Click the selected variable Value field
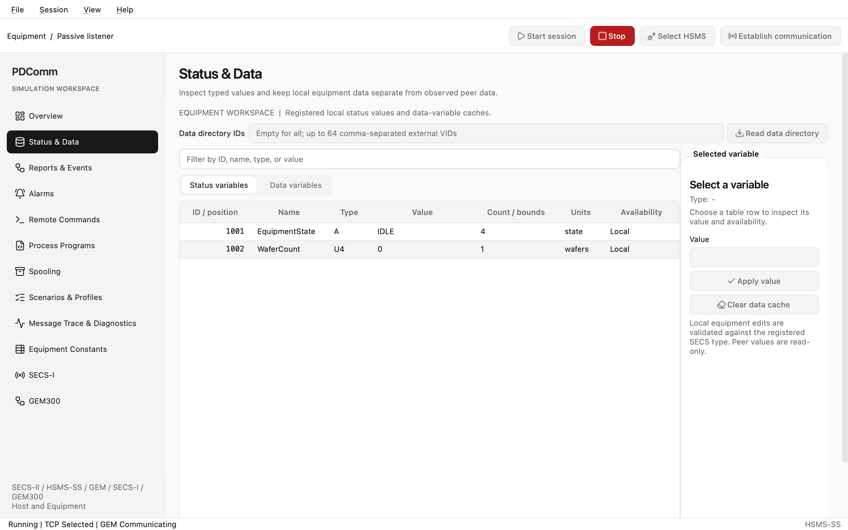This screenshot has height=530, width=848. [x=754, y=258]
